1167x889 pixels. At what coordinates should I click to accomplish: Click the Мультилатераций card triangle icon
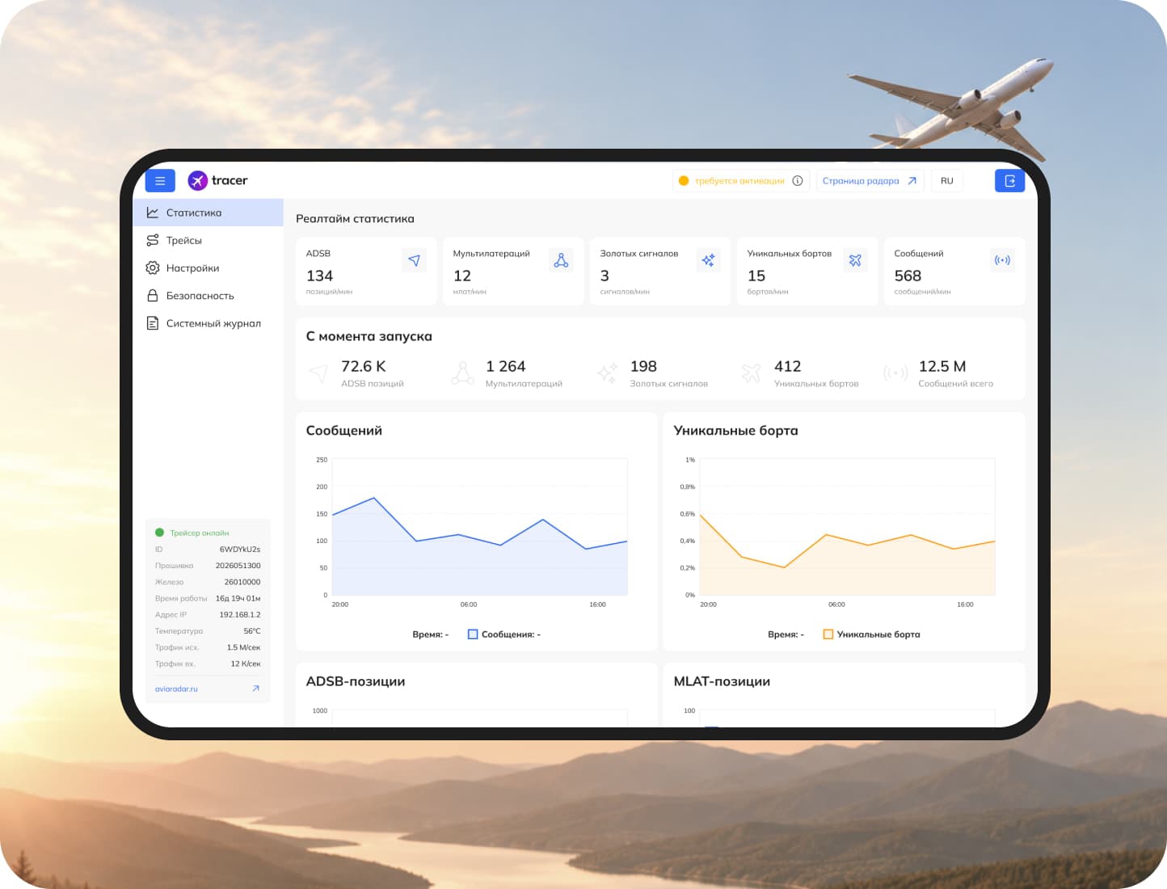[562, 260]
